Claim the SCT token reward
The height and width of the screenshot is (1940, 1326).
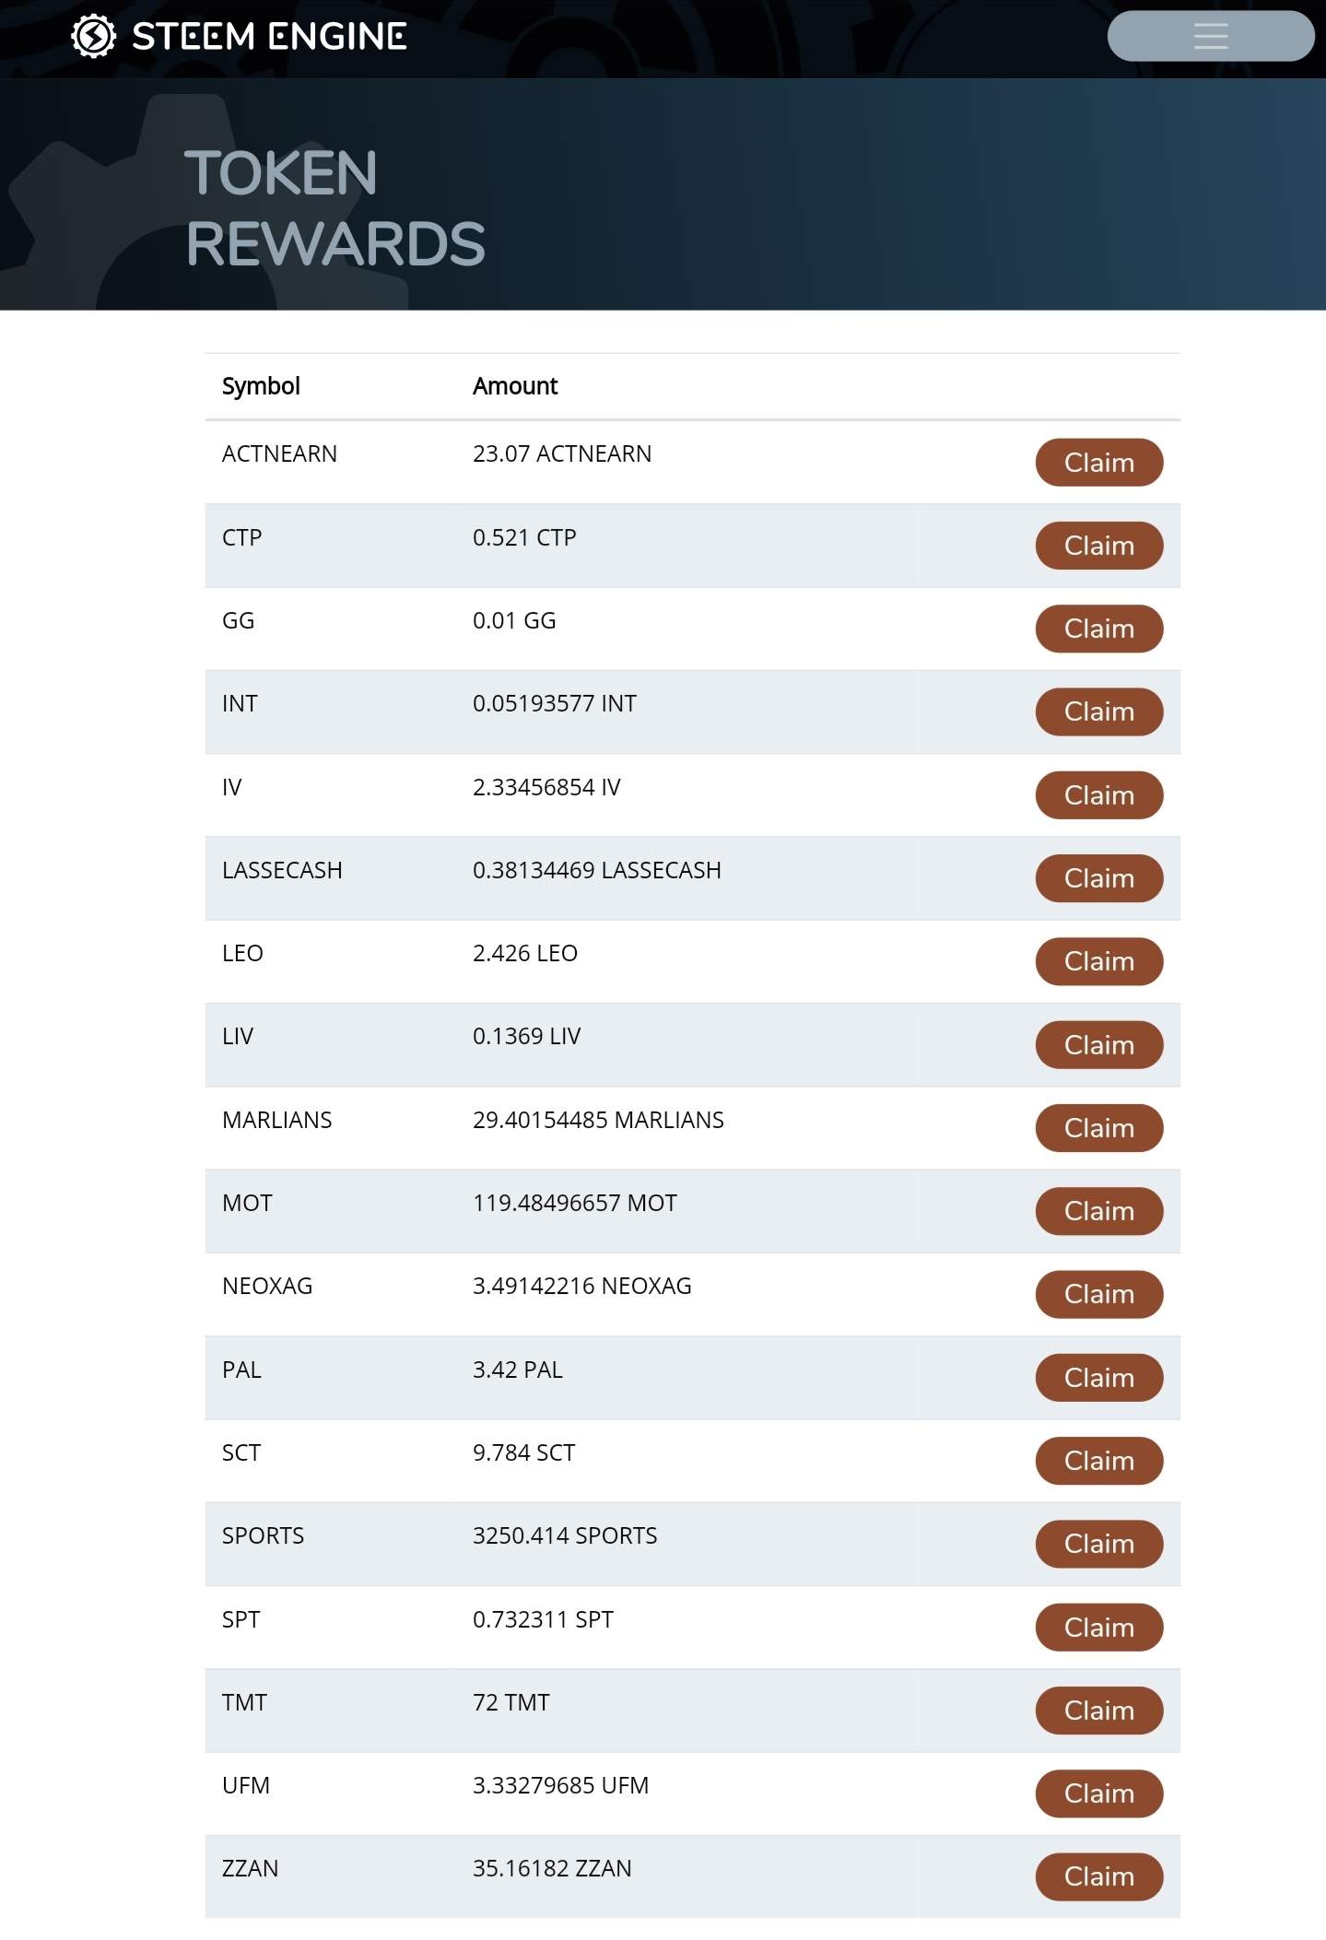[1098, 1461]
